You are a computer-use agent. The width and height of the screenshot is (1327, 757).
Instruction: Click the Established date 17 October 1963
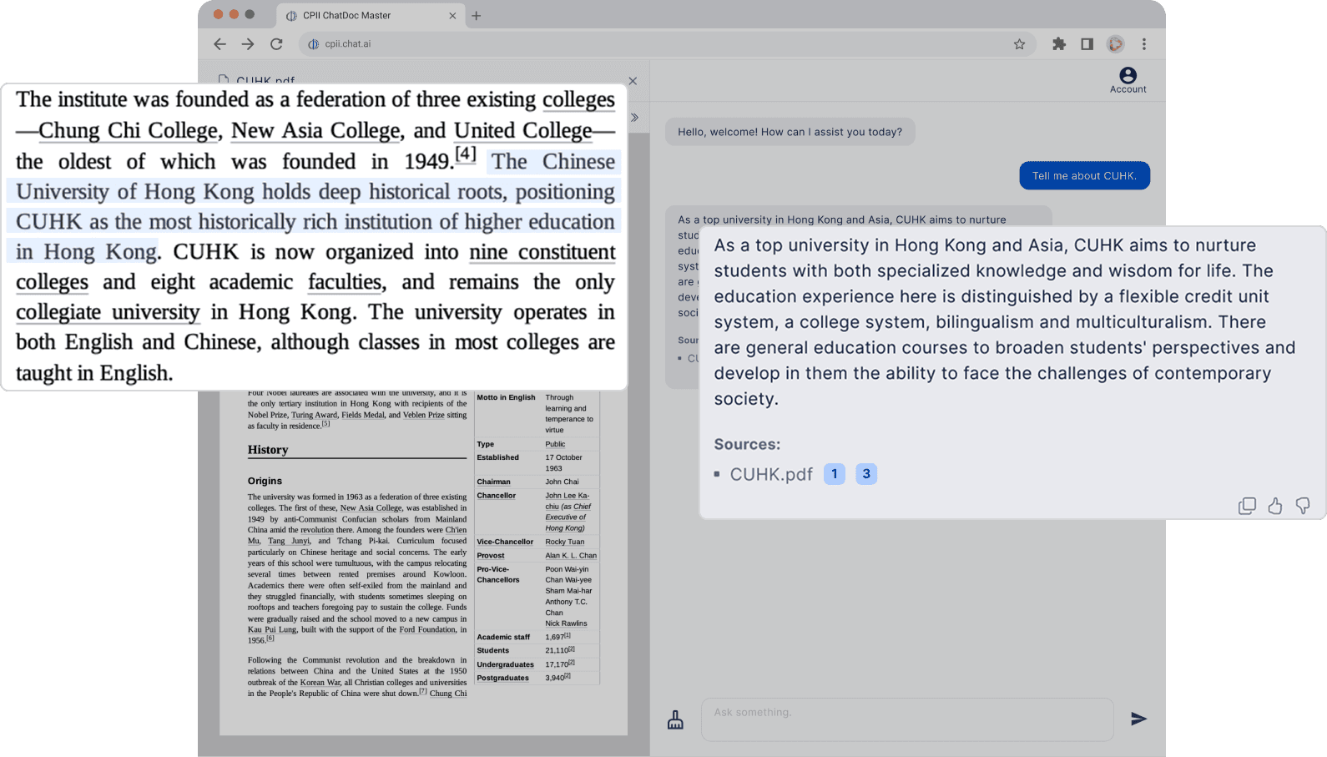click(564, 463)
